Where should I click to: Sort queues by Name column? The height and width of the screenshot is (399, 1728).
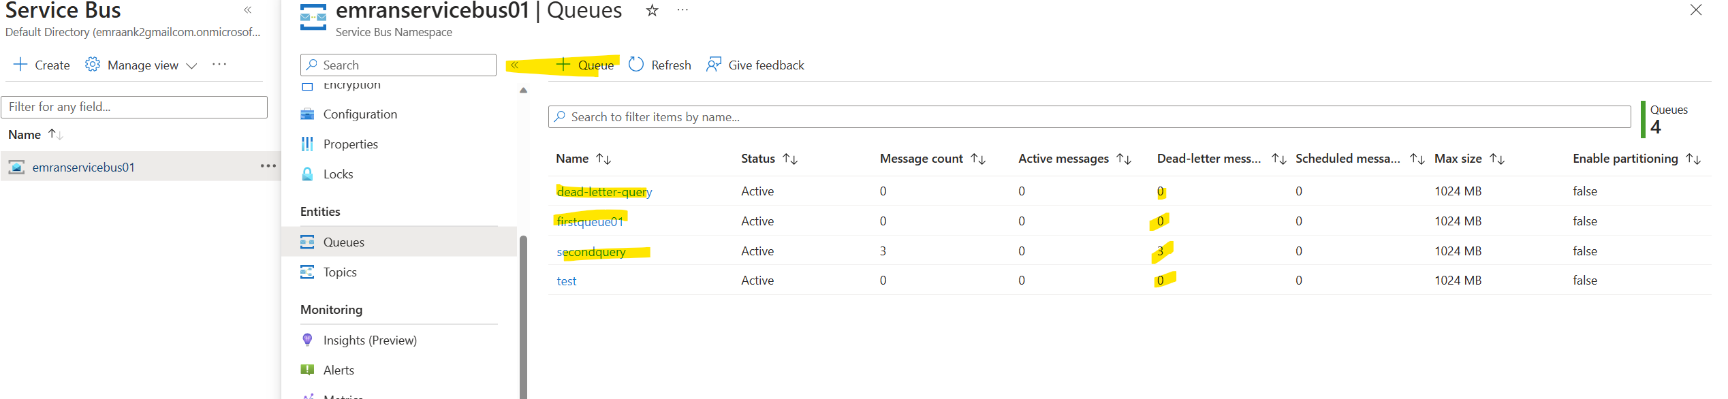583,159
